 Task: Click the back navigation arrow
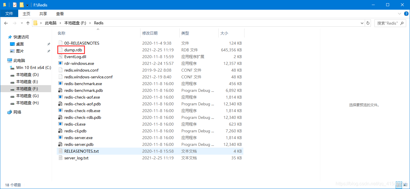(x=6, y=23)
